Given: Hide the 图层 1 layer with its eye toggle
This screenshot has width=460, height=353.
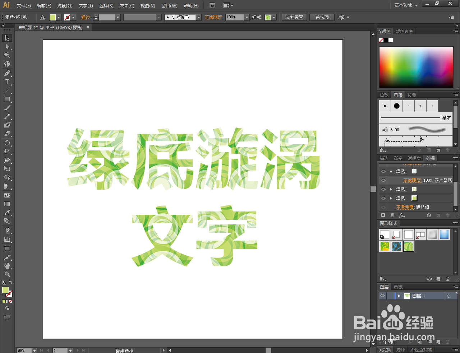Looking at the screenshot, I should 382,296.
